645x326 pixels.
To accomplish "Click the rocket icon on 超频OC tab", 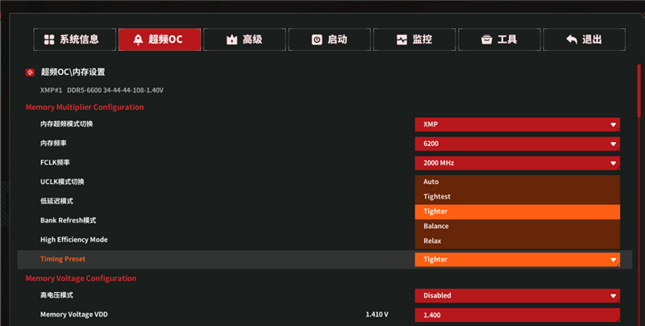I will coord(138,40).
